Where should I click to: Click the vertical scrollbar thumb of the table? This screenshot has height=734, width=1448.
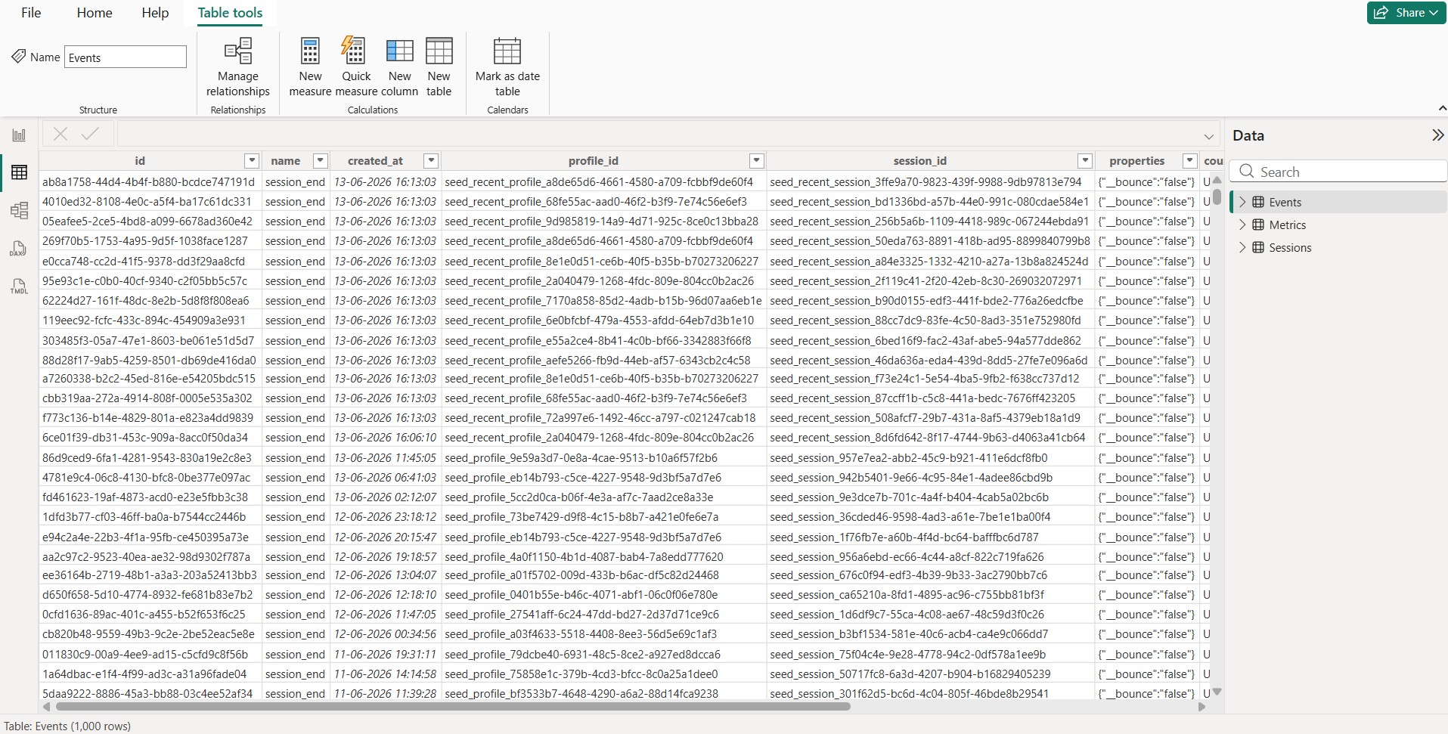1217,196
